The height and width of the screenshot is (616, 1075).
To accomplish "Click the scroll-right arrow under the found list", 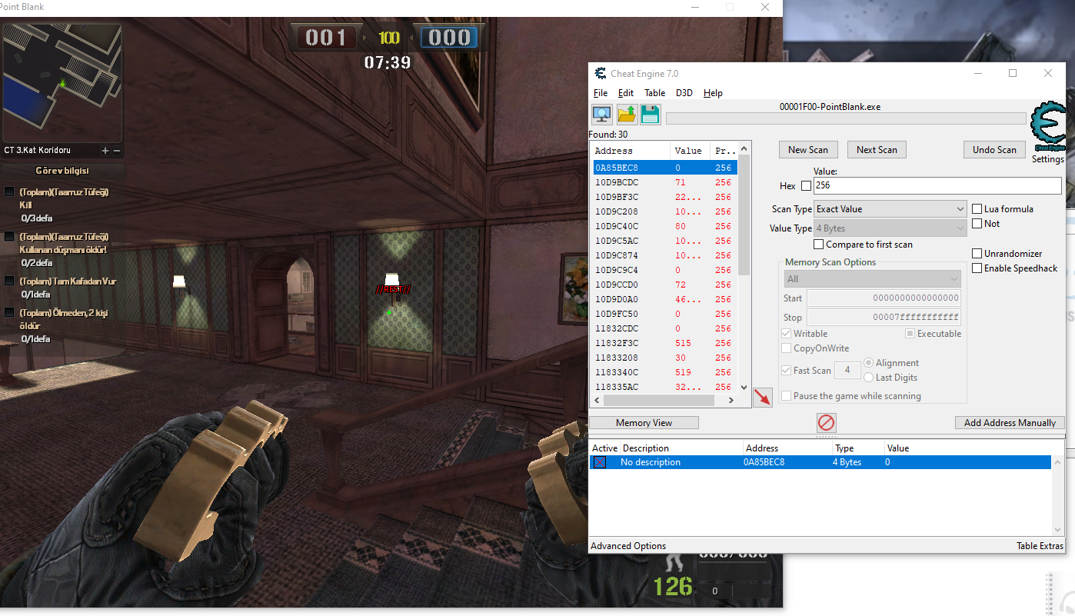I will pyautogui.click(x=731, y=400).
